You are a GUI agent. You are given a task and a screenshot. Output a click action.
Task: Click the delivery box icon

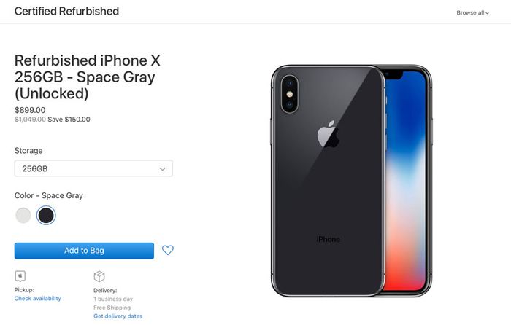(x=99, y=276)
